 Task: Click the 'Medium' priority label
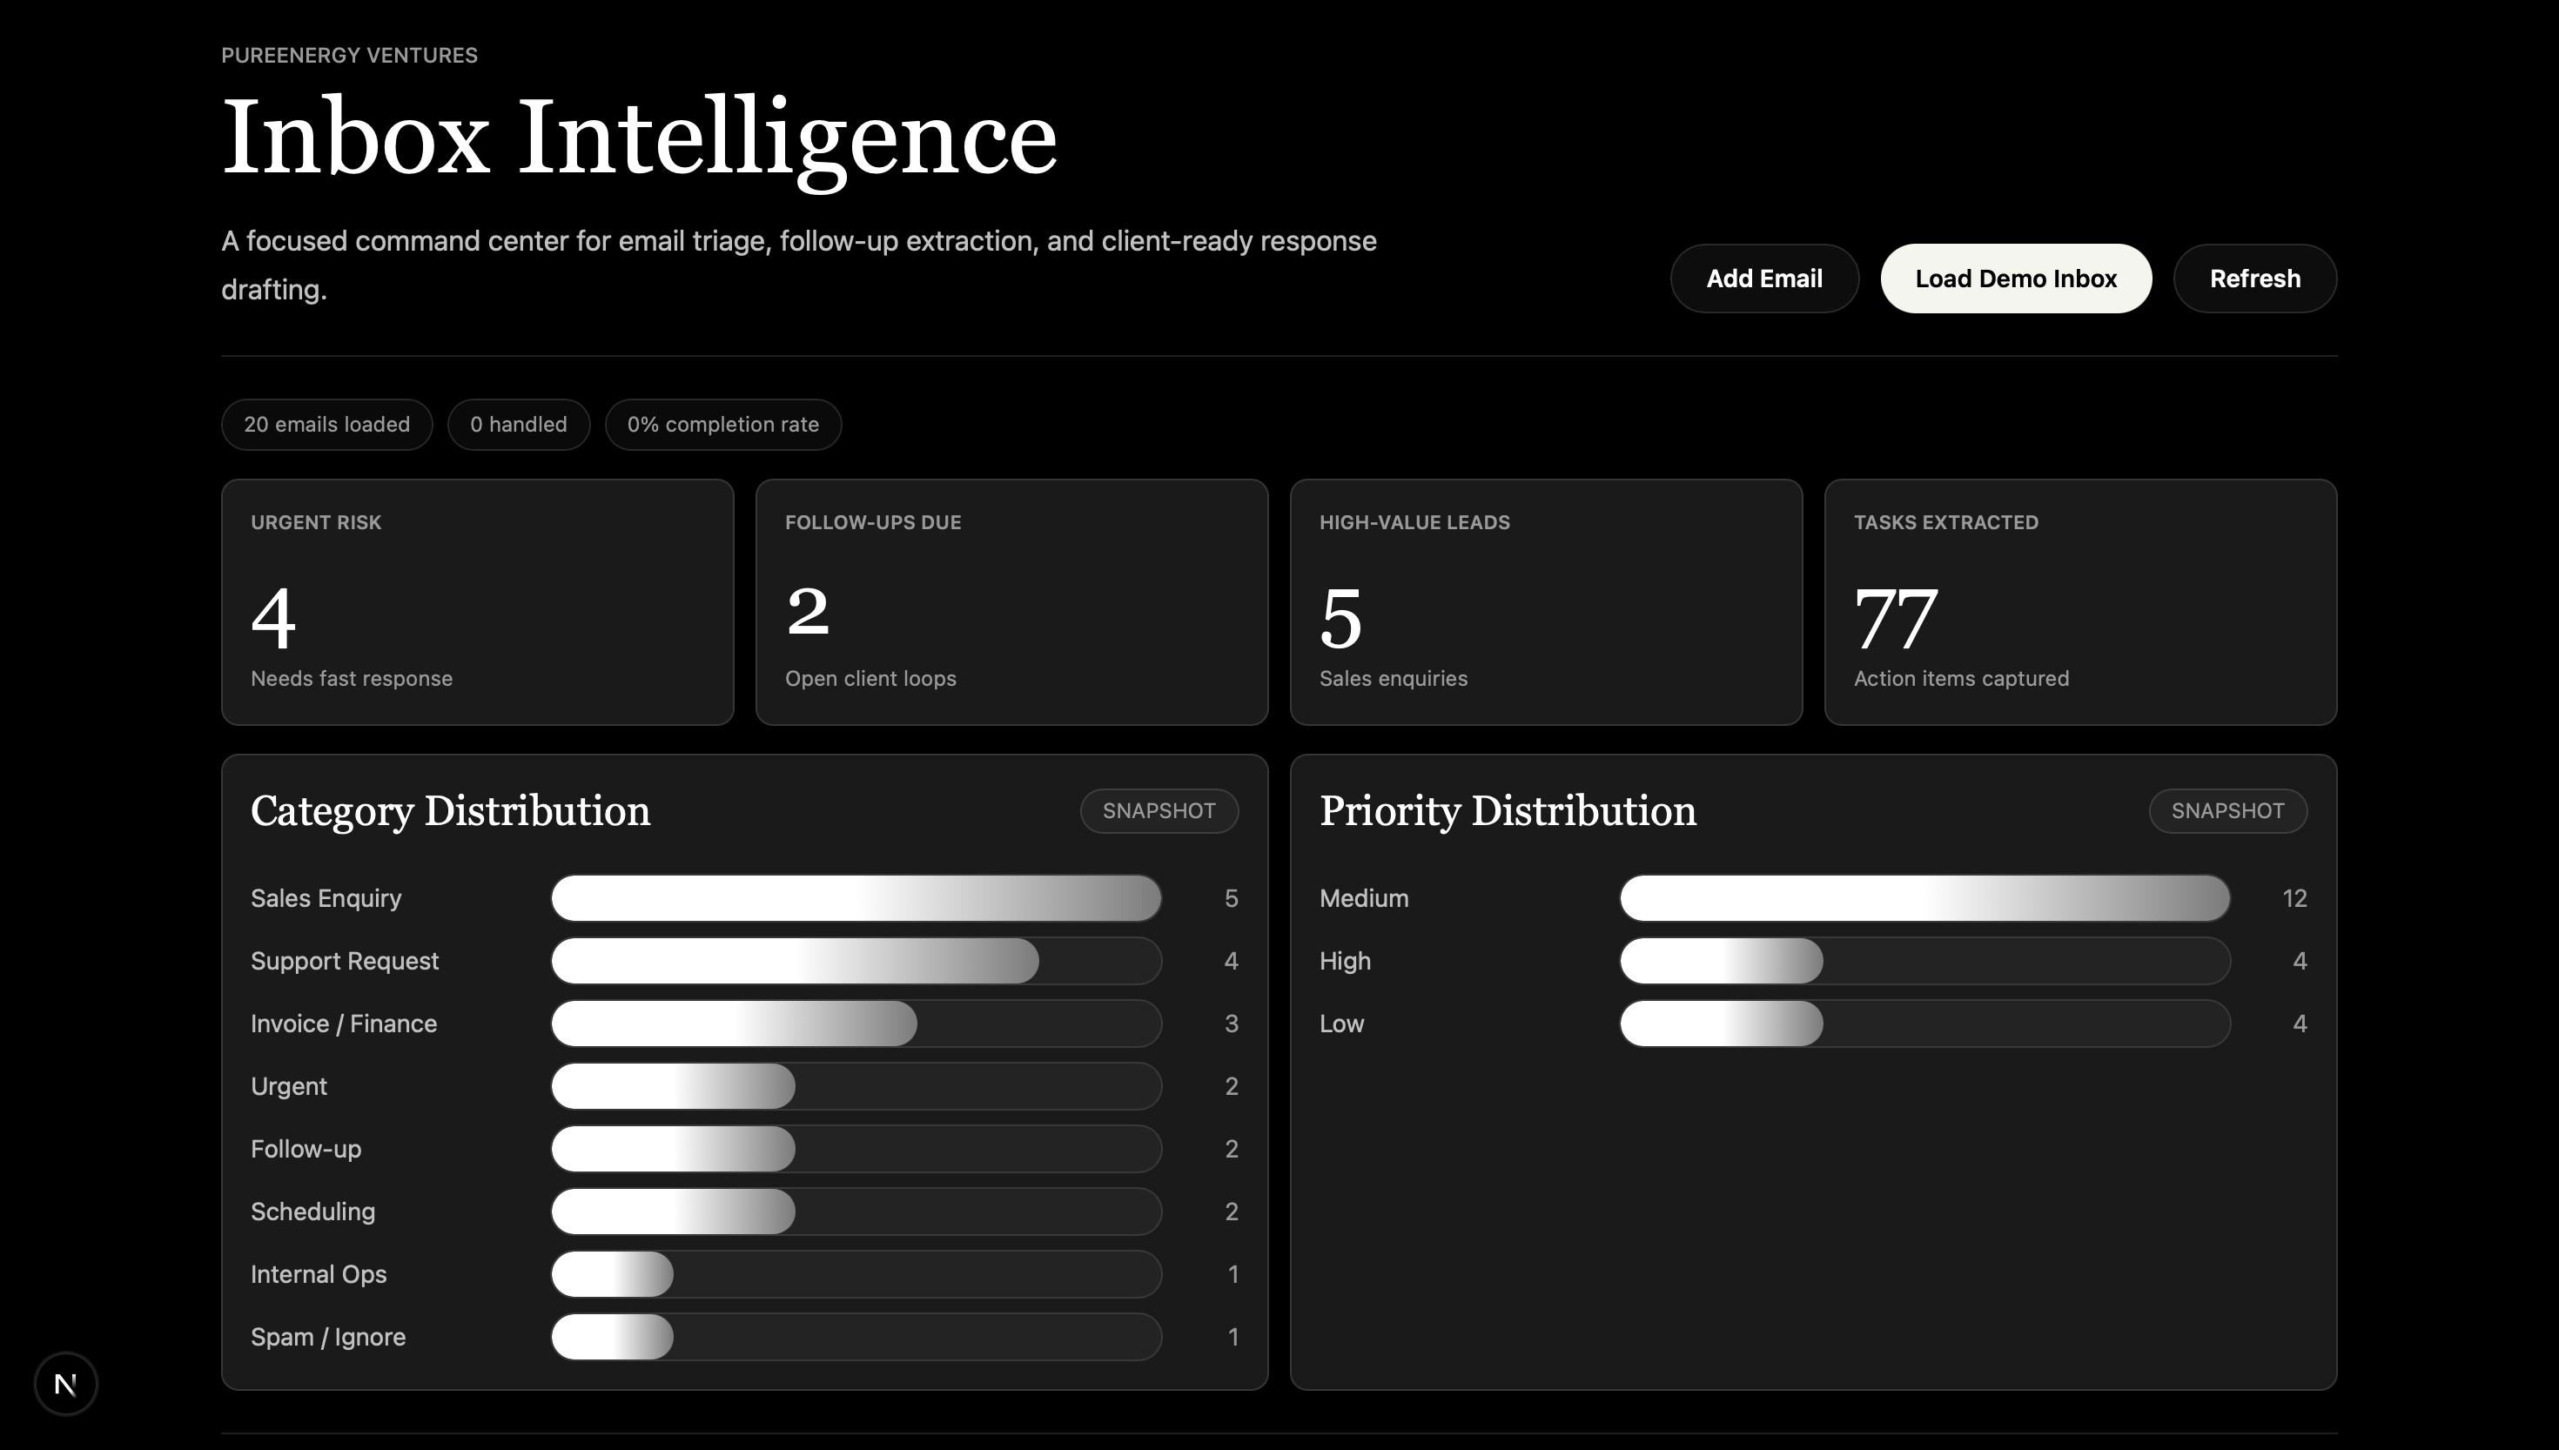(x=1364, y=898)
